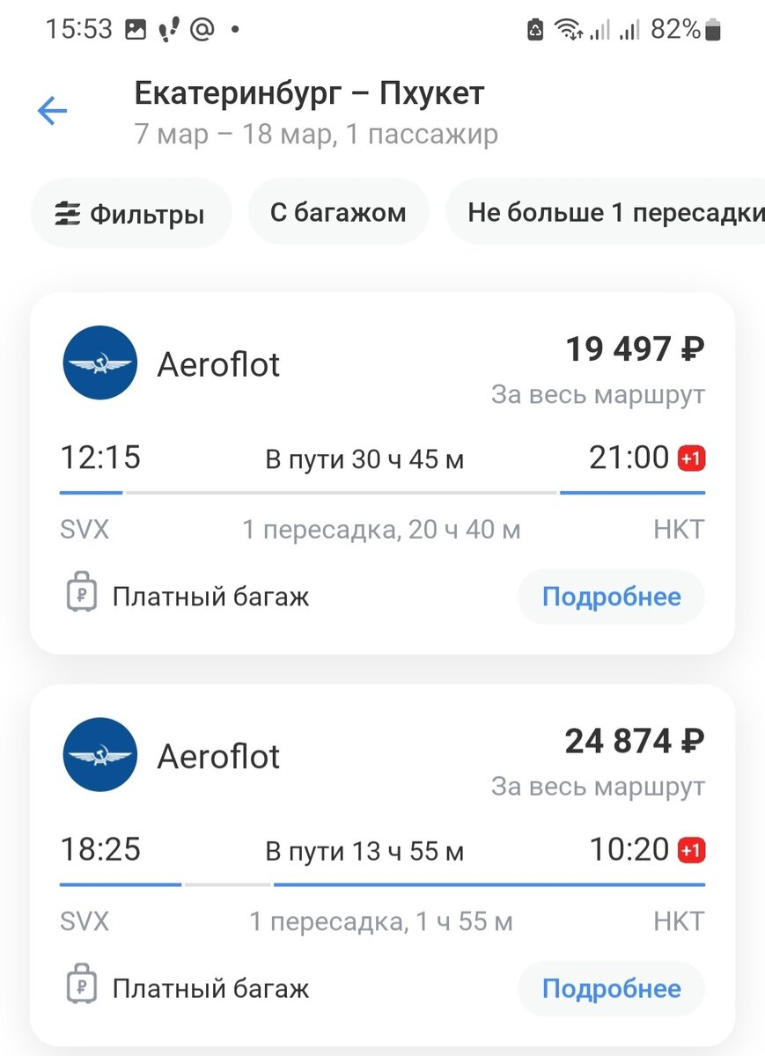Tap Aeroflot logo on 19 497 ₽ flight
Viewport: 765px width, 1056px height.
pyautogui.click(x=100, y=363)
